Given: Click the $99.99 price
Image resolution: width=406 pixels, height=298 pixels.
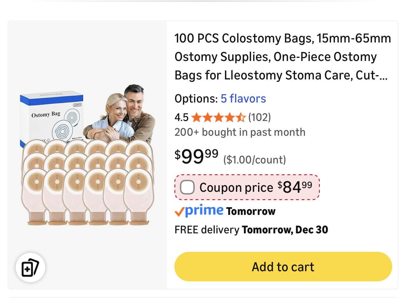Looking at the screenshot, I should coord(196,156).
